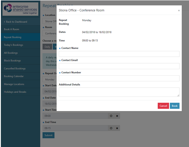Clear the End Time 09:15 field

pyautogui.click(x=117, y=128)
